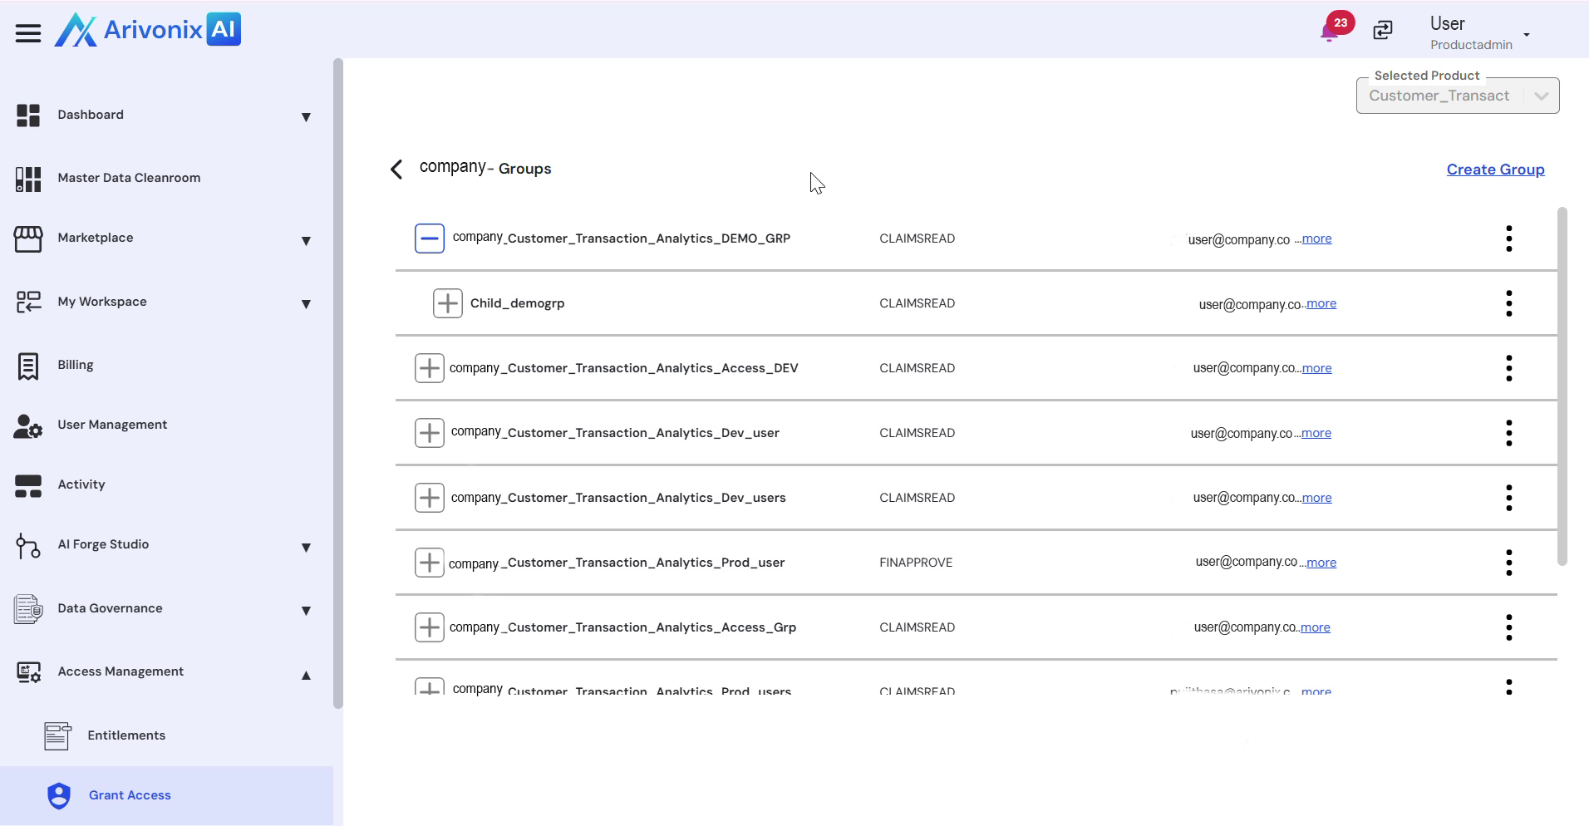This screenshot has width=1589, height=826.
Task: Open the hamburger navigation menu
Action: coord(28,33)
